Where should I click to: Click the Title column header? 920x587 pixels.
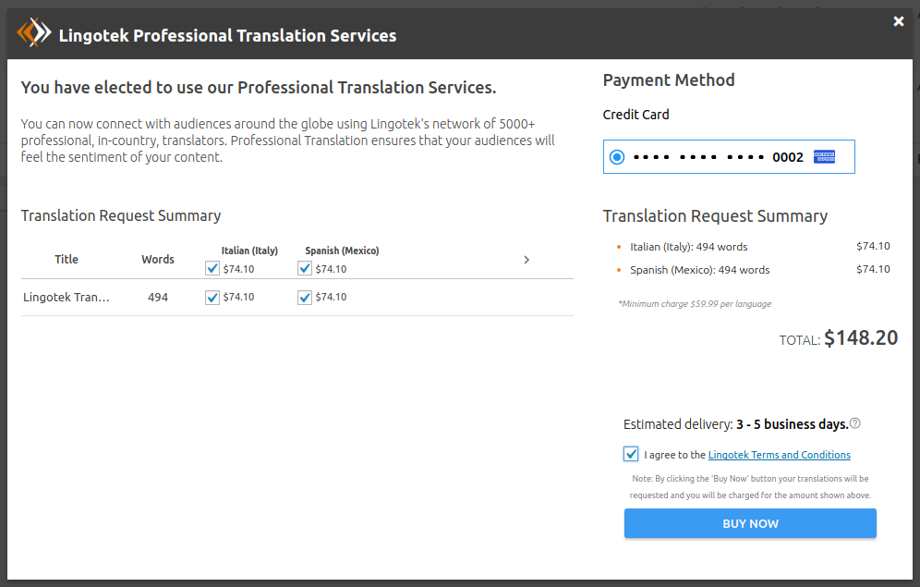tap(67, 260)
